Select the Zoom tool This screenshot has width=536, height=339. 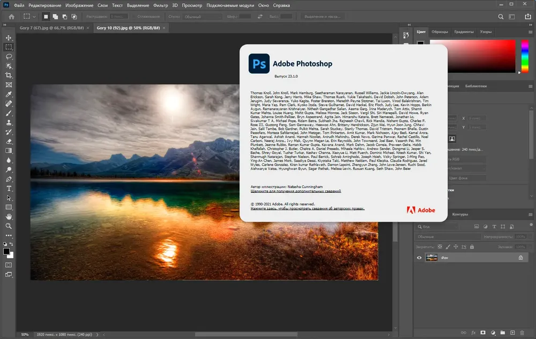click(9, 226)
